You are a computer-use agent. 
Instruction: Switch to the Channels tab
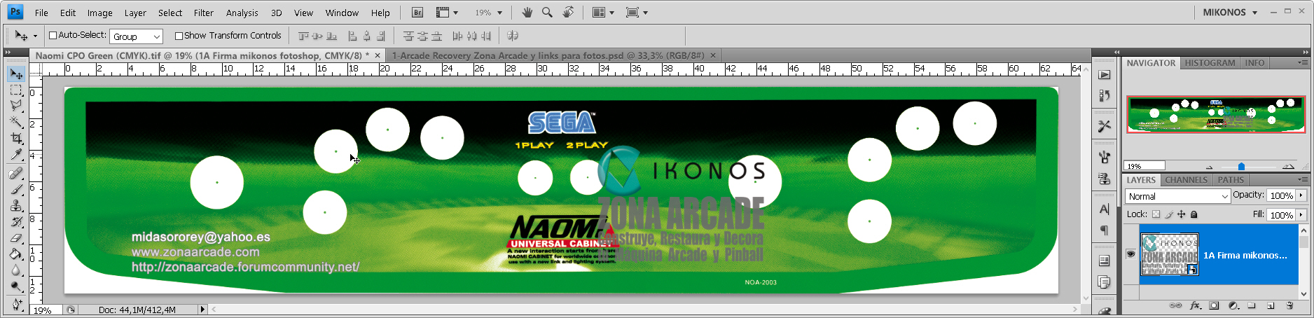tap(1186, 180)
